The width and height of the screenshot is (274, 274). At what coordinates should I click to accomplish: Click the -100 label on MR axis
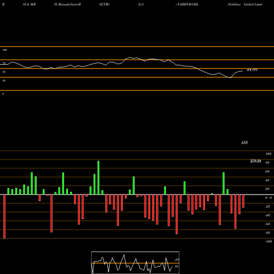269,242
